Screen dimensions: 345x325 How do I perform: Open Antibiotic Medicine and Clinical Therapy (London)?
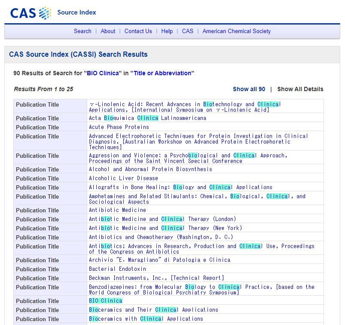pos(162,219)
